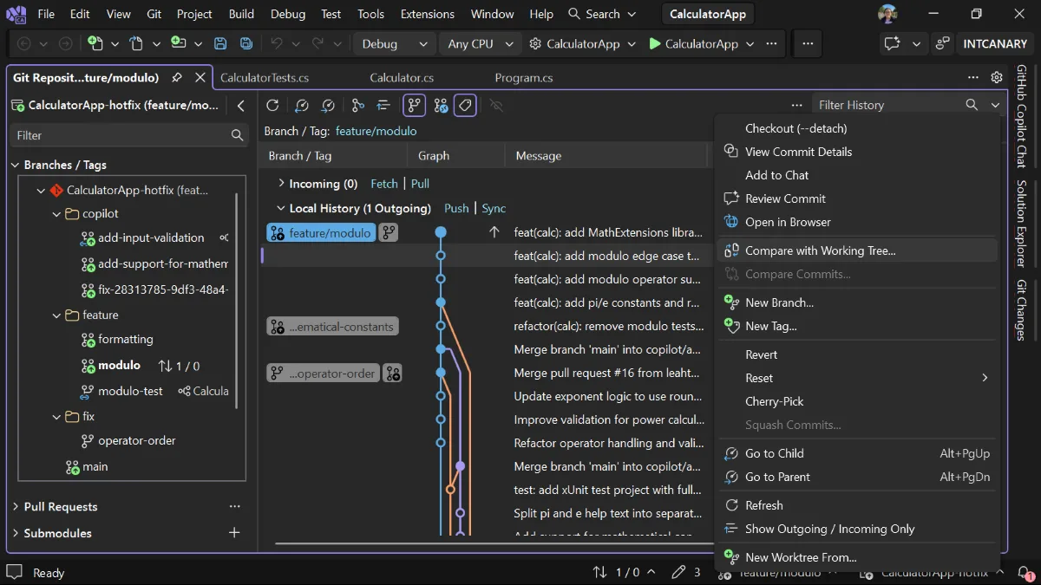Click the Refresh icon in Git toolbar
Screen dimensions: 1041x585
pyautogui.click(x=272, y=105)
